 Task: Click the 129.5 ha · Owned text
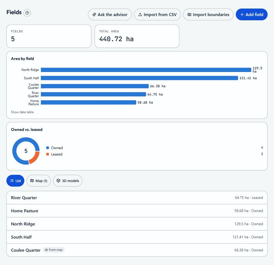click(249, 224)
